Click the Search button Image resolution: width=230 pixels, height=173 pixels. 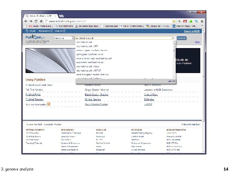click(x=181, y=38)
